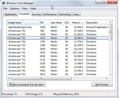
Task: Click the 92,084 K memory value
Action: point(79,56)
